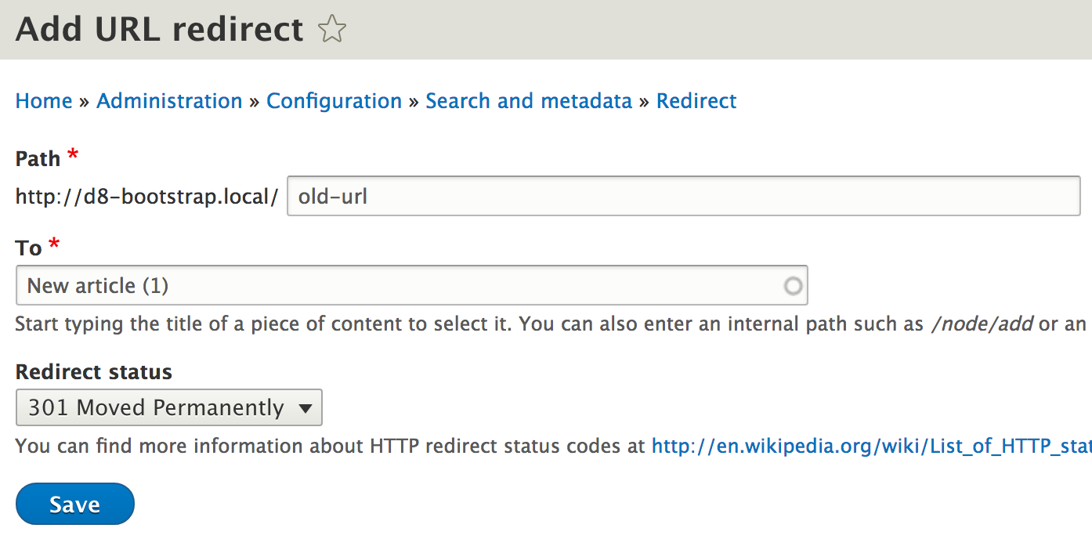The image size is (1092, 539).
Task: Click the To field showing New article (1)
Action: 400,286
